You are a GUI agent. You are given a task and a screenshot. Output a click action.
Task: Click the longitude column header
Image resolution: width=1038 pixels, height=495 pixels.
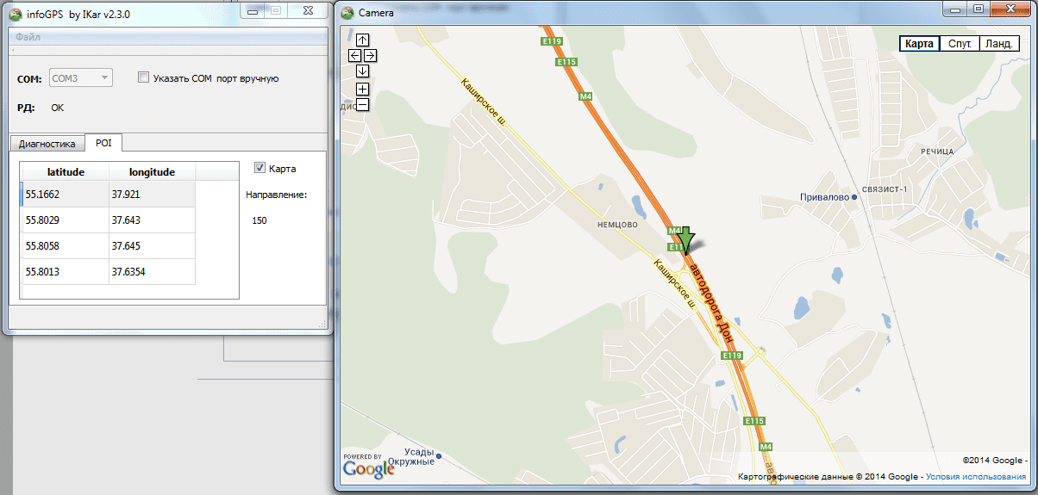coord(152,172)
